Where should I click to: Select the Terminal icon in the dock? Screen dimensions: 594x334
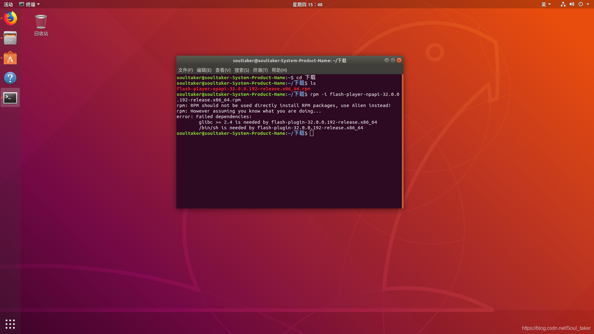(x=10, y=98)
